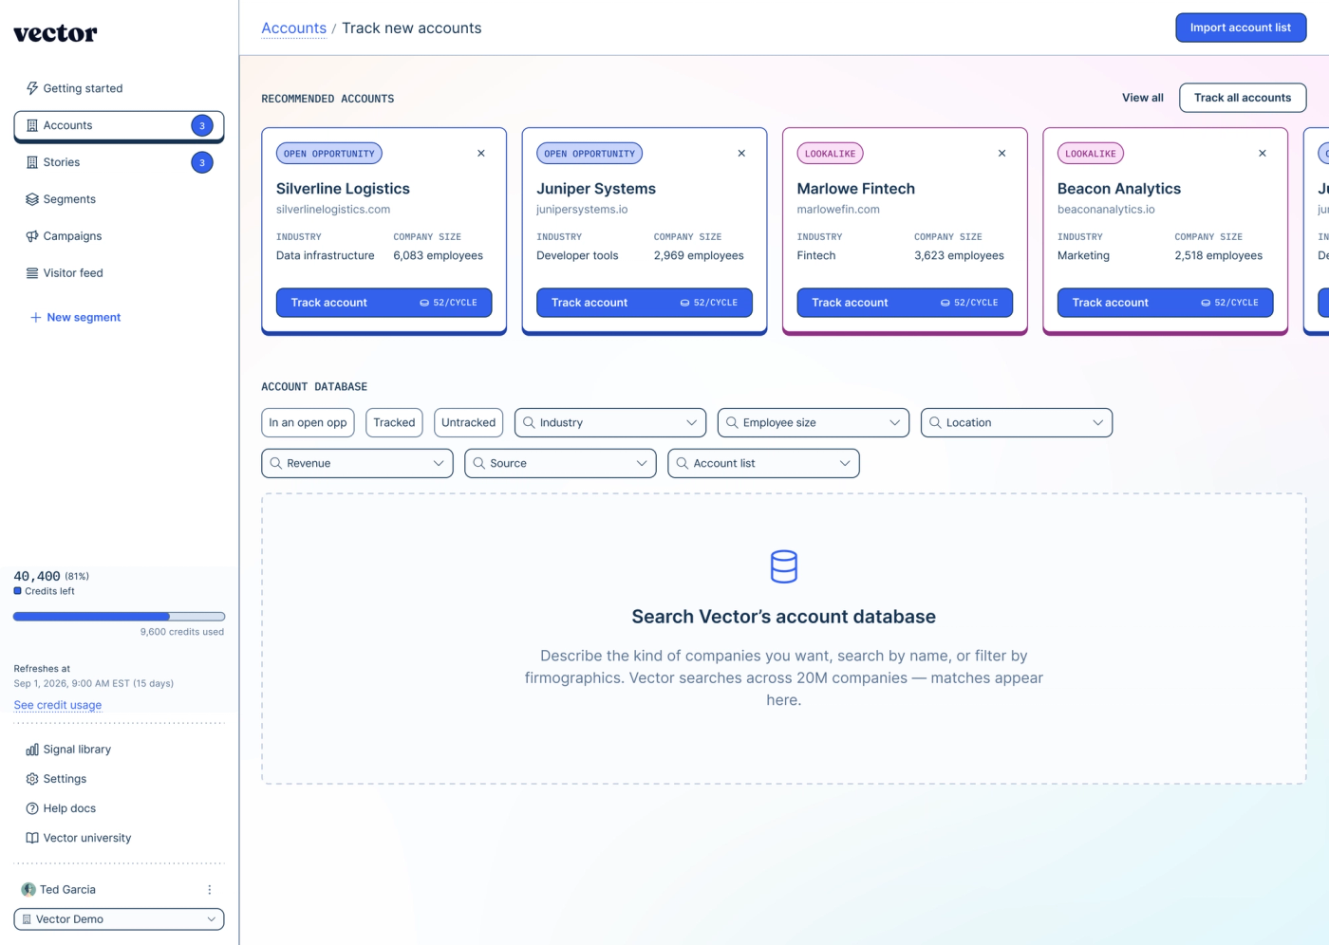Click the plus icon beside New segment
Viewport: 1329px width, 945px height.
tap(36, 318)
